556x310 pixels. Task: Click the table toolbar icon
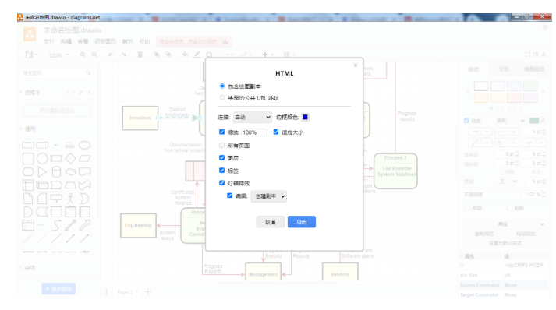(289, 55)
